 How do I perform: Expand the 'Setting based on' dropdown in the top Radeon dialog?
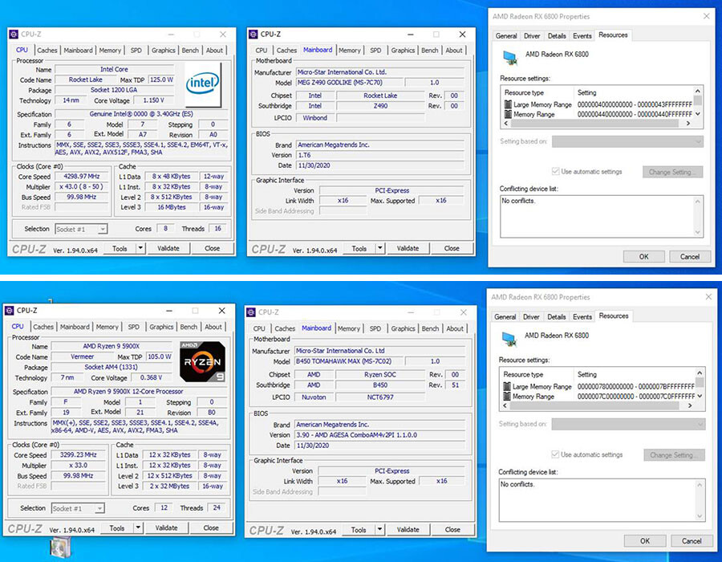click(627, 141)
